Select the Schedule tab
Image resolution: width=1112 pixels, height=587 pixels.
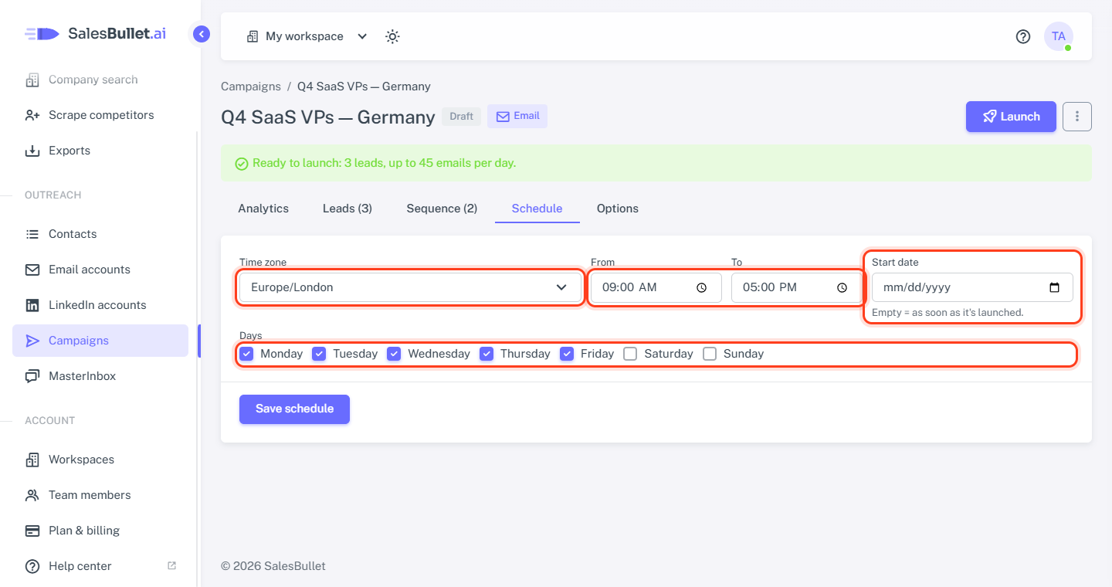[x=537, y=209]
